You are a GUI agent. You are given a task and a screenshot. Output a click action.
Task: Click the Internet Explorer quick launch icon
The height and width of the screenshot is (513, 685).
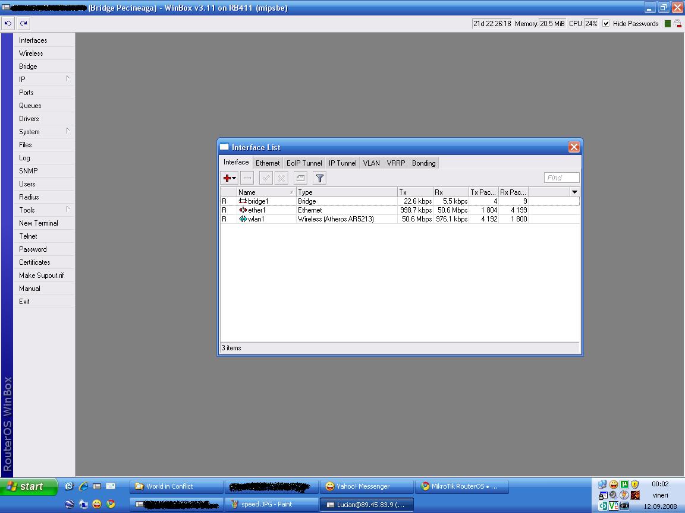pyautogui.click(x=83, y=486)
